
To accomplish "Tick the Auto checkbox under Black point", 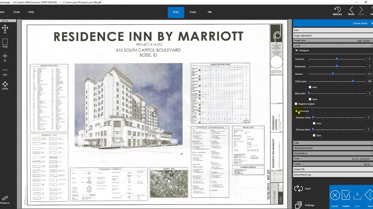I will 310,99.
